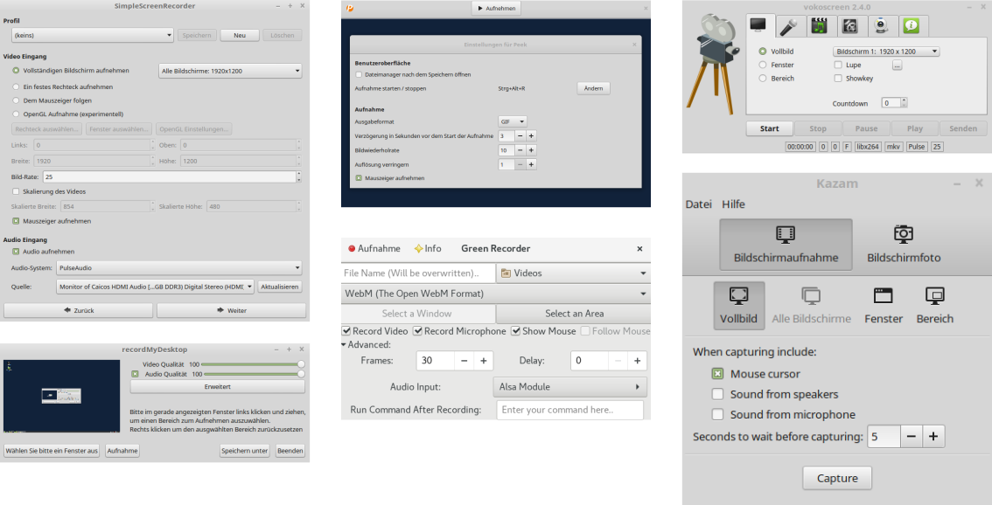This screenshot has width=992, height=505.
Task: Click Aufnehmen button in Peek header
Action: 497,8
